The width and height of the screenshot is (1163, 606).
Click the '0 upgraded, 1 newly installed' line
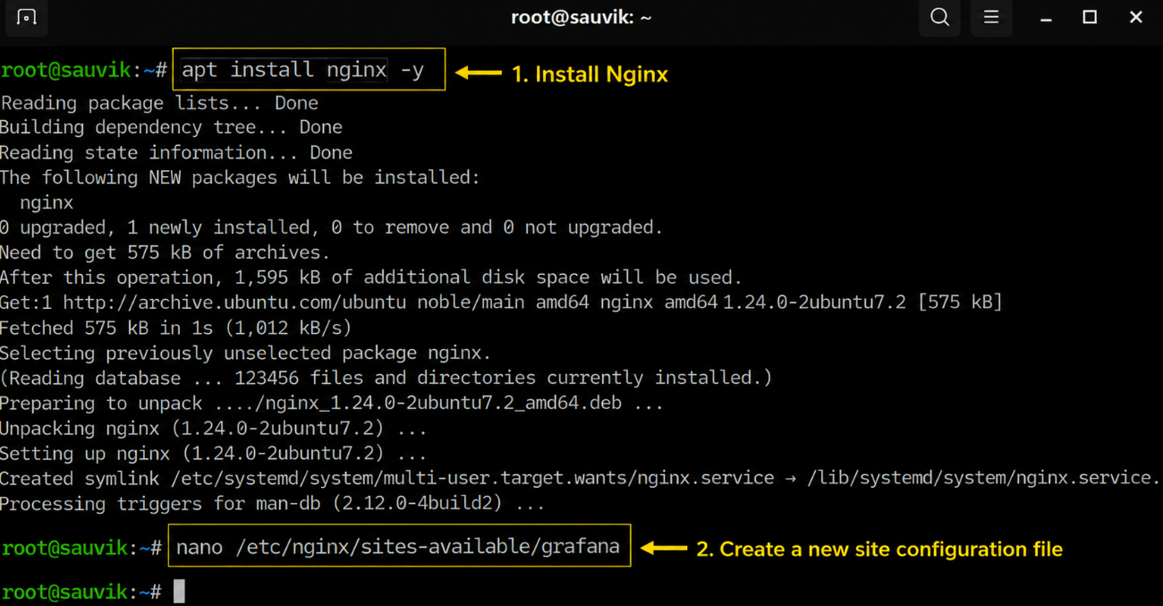(x=331, y=227)
